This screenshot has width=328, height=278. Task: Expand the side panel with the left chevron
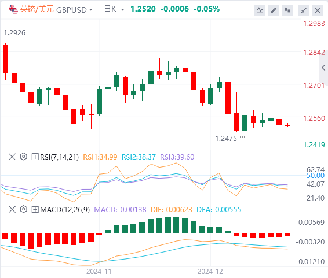pos(323,68)
